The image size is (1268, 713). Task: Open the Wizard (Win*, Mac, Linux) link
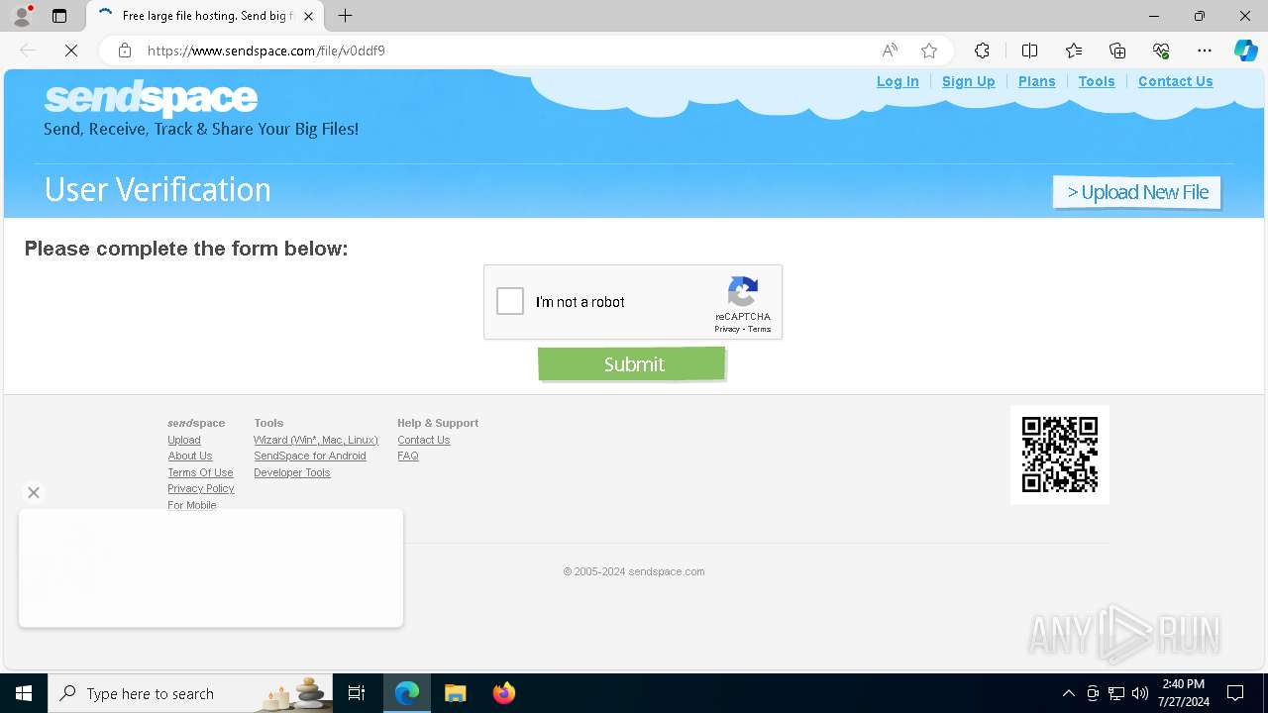[x=316, y=440]
